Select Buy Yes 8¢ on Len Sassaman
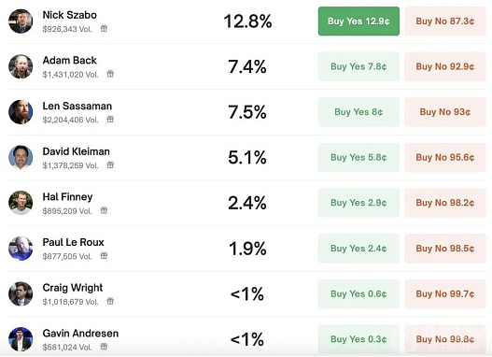This screenshot has height=357, width=492. [358, 112]
